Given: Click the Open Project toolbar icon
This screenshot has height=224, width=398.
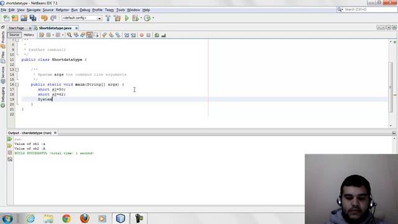Looking at the screenshot, I should [x=24, y=18].
